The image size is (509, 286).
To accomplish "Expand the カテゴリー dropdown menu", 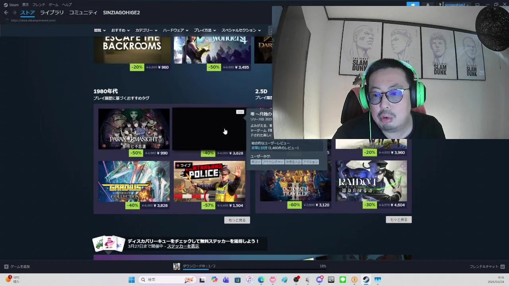I will 146,30.
